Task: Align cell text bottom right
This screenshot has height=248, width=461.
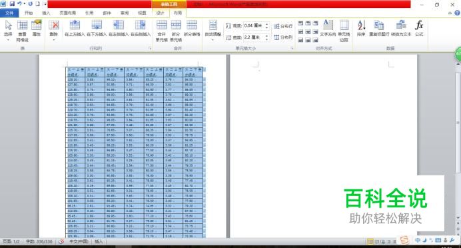Action: click(315, 40)
